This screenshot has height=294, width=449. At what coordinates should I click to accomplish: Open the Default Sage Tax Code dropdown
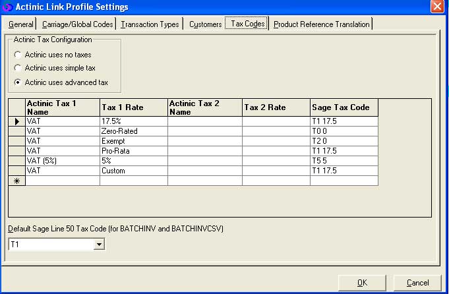click(x=99, y=245)
